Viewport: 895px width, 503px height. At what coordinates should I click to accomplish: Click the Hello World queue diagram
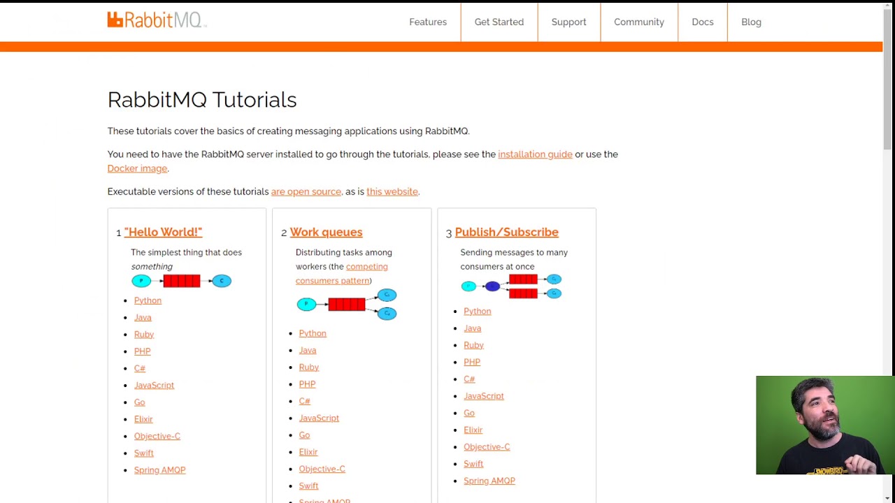click(182, 281)
